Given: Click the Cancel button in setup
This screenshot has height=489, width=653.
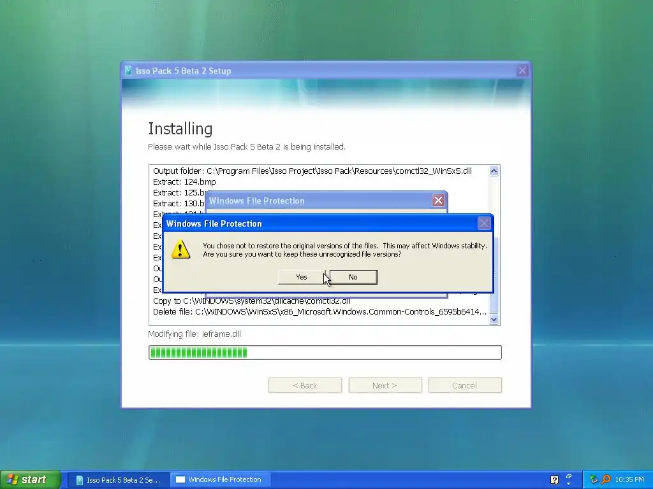Looking at the screenshot, I should coord(465,385).
